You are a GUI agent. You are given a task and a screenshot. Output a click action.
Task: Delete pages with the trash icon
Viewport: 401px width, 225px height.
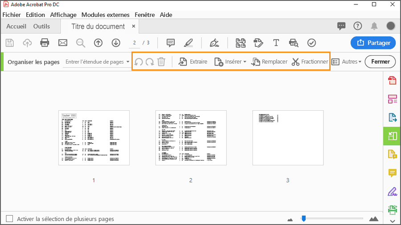(161, 62)
